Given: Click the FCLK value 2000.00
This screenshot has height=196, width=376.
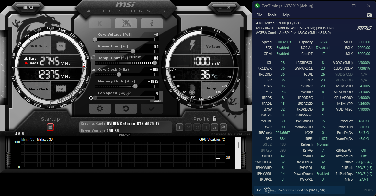Looking at the screenshot, I should tap(364, 48).
